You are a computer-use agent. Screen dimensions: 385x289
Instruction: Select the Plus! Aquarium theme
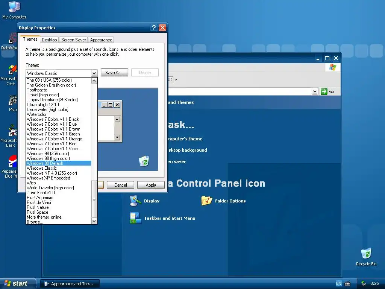pos(58,198)
